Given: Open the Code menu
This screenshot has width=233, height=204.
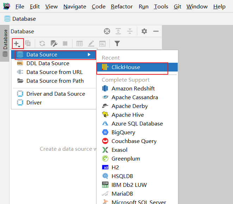Looking at the screenshot, I should pos(99,7).
